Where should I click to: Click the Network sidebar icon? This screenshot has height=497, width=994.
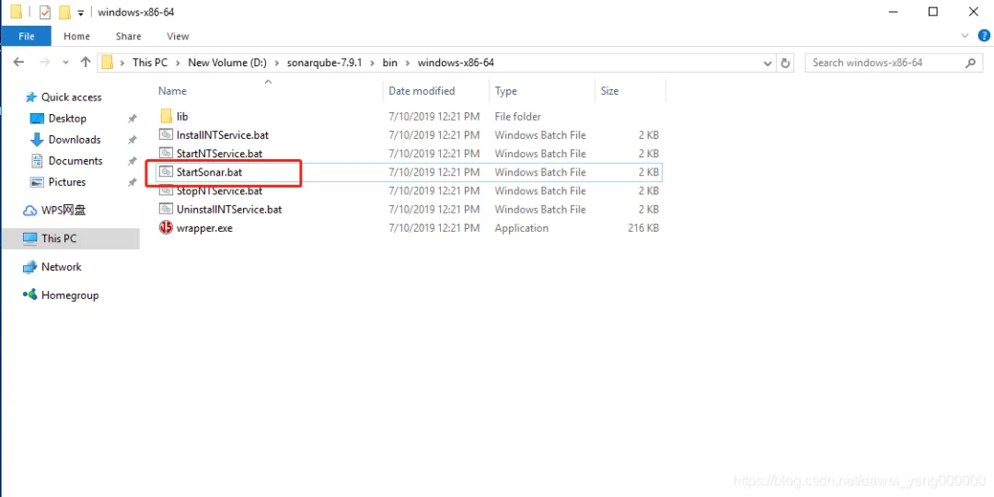click(x=29, y=267)
